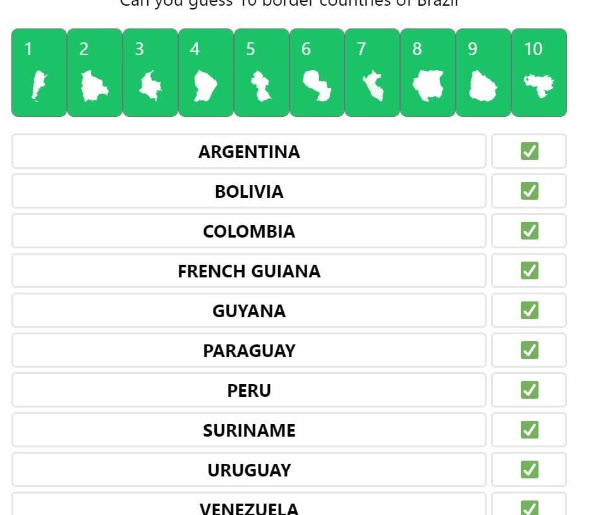Choose the French Guiana shape tile numbered 4
The width and height of the screenshot is (596, 515).
[205, 73]
